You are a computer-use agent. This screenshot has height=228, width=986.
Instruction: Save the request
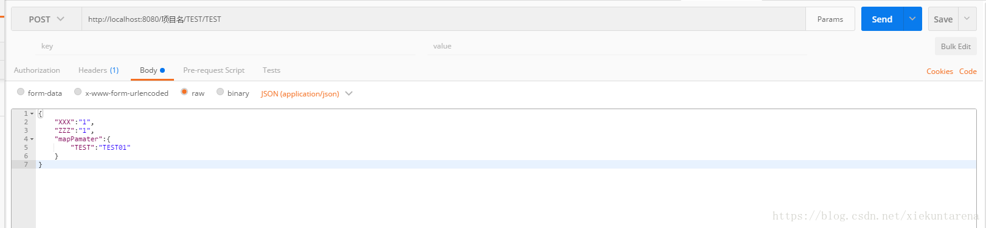tap(943, 19)
